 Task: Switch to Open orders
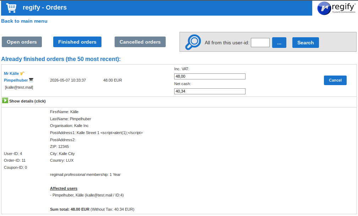[22, 42]
